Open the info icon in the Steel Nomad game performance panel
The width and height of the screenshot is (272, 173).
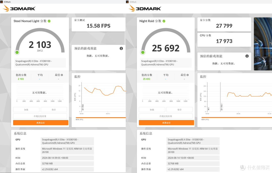(x=121, y=49)
